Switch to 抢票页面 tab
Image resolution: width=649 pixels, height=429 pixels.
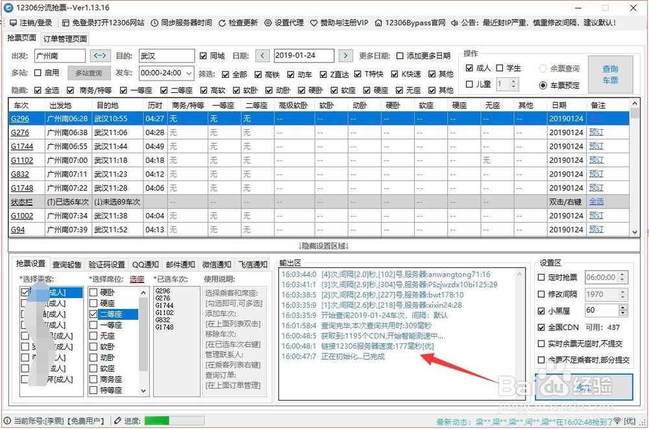pyautogui.click(x=21, y=38)
